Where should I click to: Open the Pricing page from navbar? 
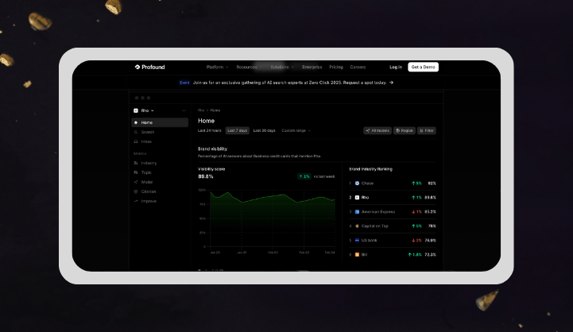[336, 67]
